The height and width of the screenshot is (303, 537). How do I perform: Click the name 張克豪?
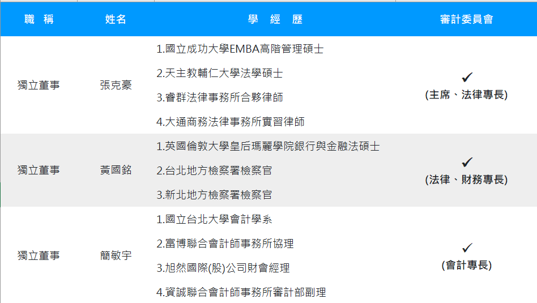pos(116,86)
